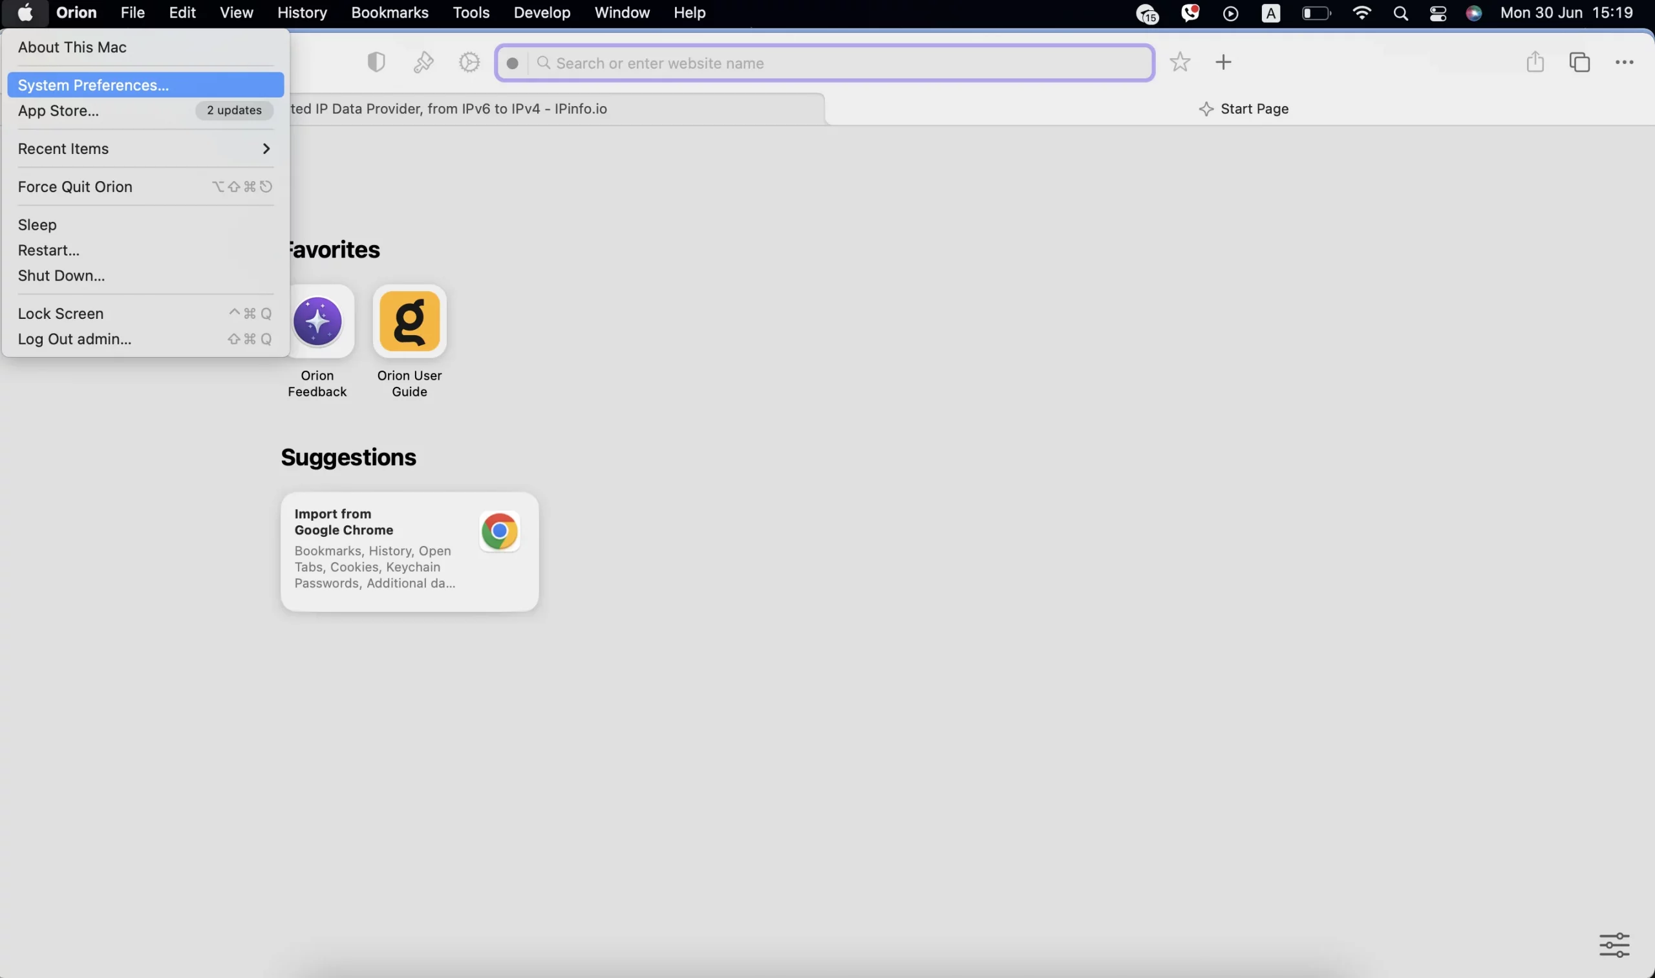The height and width of the screenshot is (978, 1655).
Task: Open the Edit menu
Action: tap(182, 12)
